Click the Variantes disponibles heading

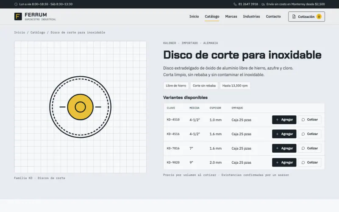click(x=185, y=98)
